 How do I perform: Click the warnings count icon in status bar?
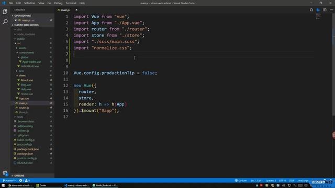tap(27, 181)
